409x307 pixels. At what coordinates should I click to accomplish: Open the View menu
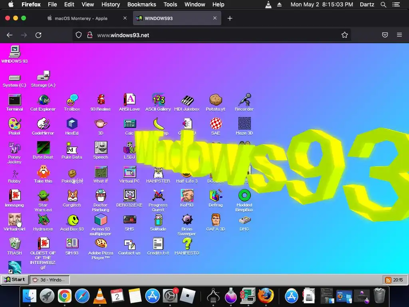[87, 4]
